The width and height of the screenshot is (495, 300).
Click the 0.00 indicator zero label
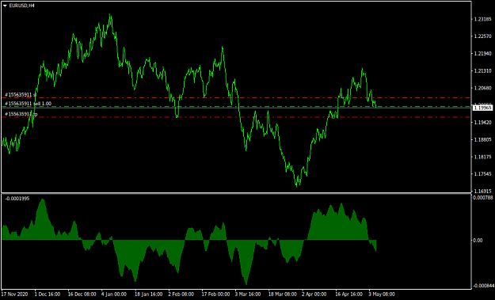(478, 241)
